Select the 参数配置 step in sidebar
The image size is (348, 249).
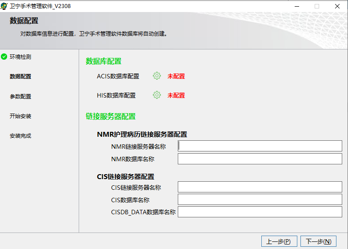(20, 96)
